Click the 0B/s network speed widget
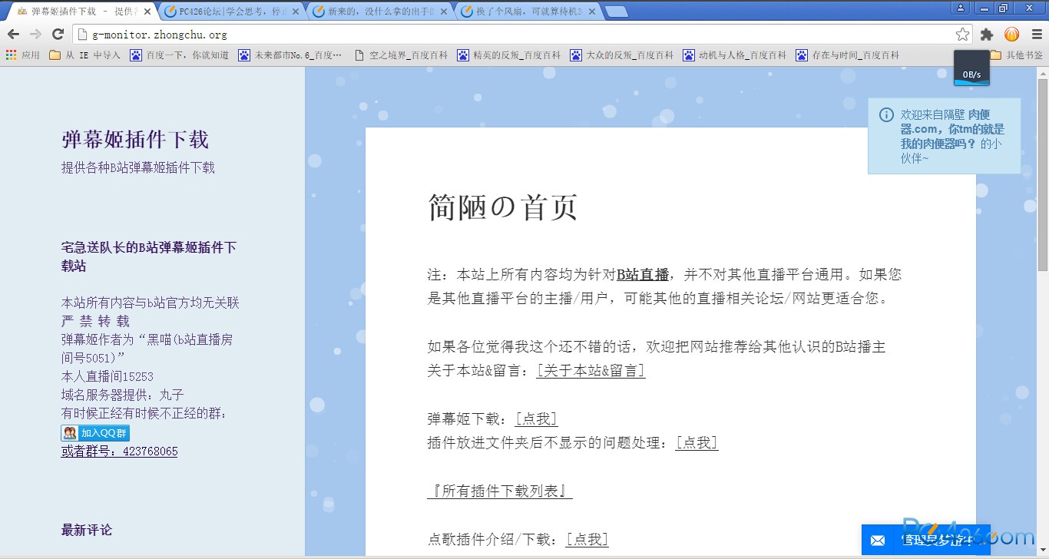The height and width of the screenshot is (559, 1049). click(971, 68)
